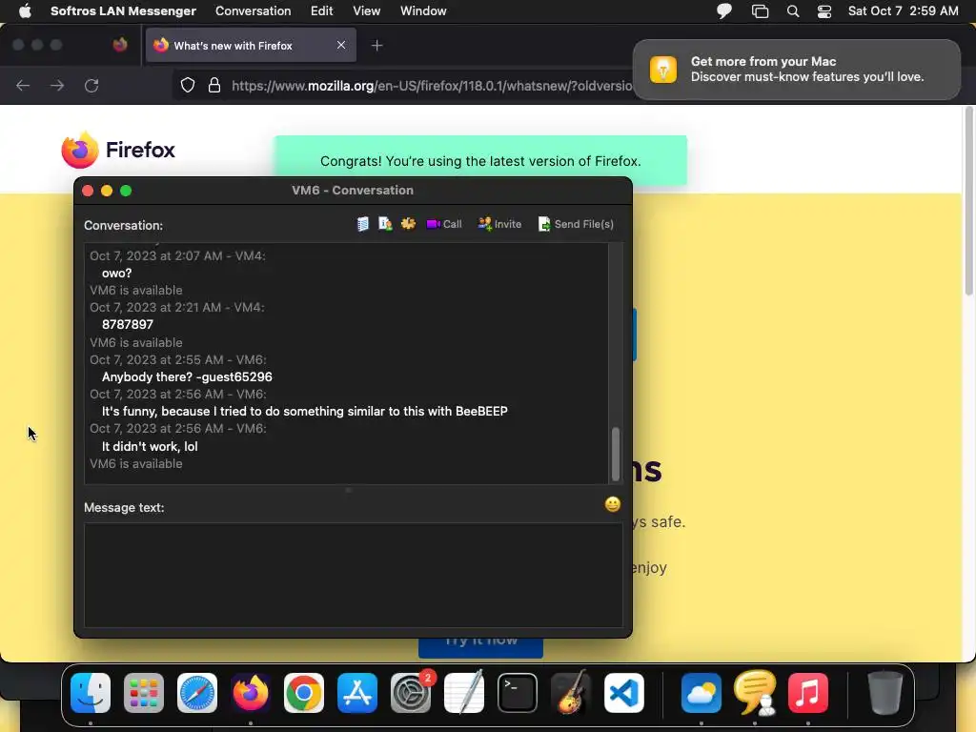Click the message 'It didn't work, lol'
The width and height of the screenshot is (976, 732).
150,446
